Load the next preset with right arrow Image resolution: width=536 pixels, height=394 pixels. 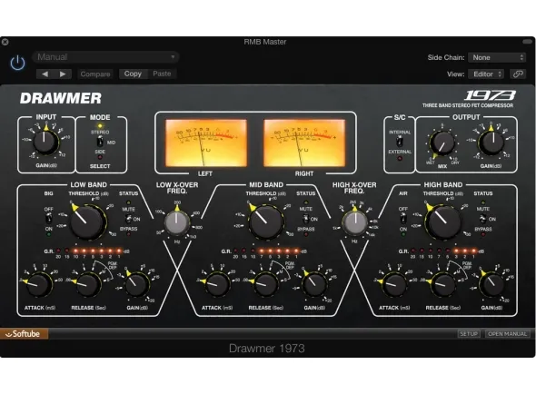pyautogui.click(x=63, y=74)
